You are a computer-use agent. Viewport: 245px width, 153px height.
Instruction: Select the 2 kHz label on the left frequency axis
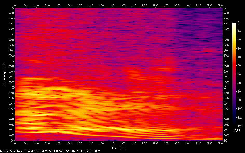click(x=12, y=88)
